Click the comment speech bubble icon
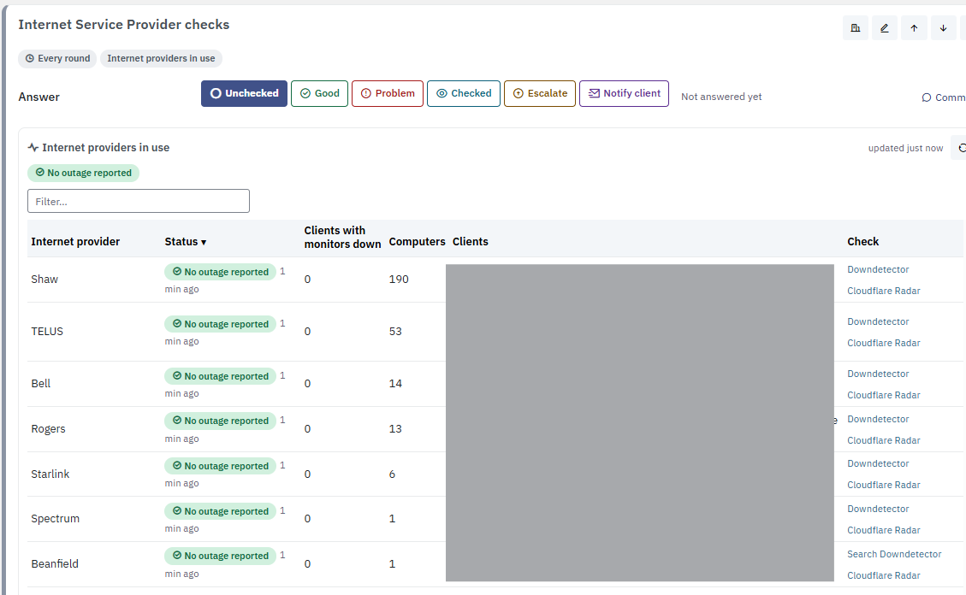The image size is (966, 595). tap(926, 97)
